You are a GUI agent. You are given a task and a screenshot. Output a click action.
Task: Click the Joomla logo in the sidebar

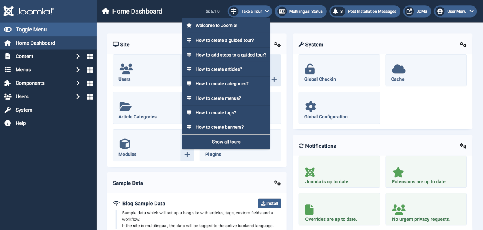(29, 11)
